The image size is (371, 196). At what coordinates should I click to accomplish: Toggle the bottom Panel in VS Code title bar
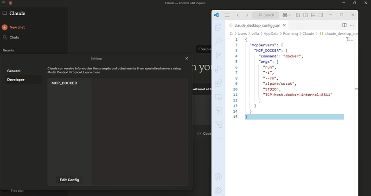[313, 15]
